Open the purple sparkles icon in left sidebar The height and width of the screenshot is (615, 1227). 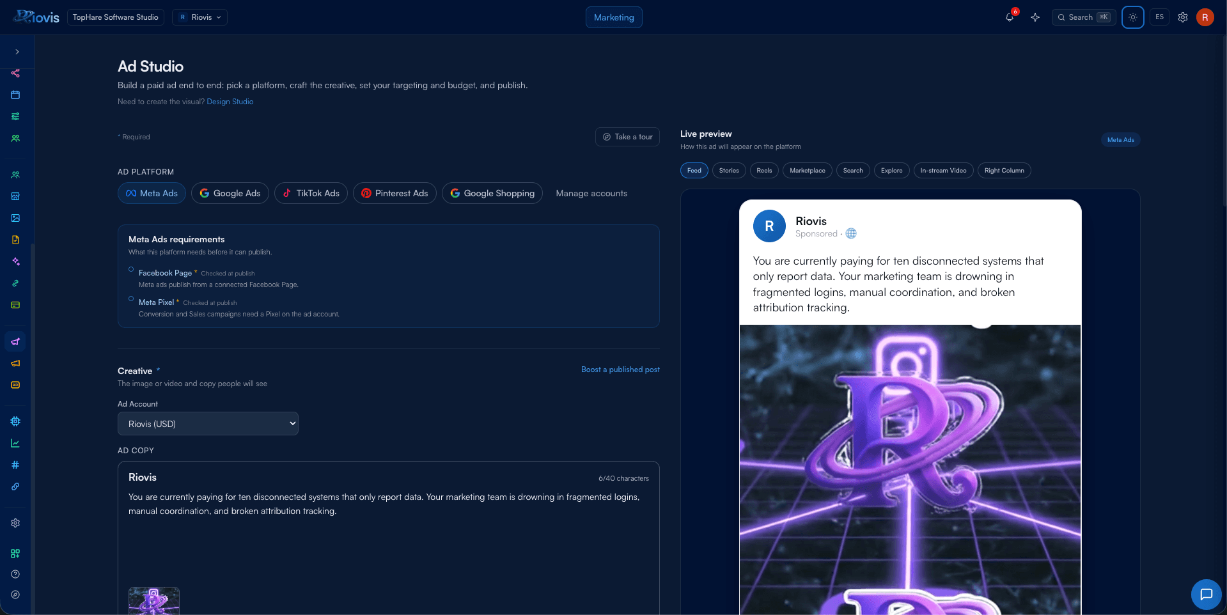(x=15, y=261)
